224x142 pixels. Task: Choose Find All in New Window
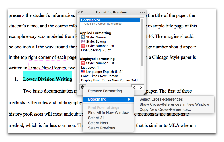point(108,113)
